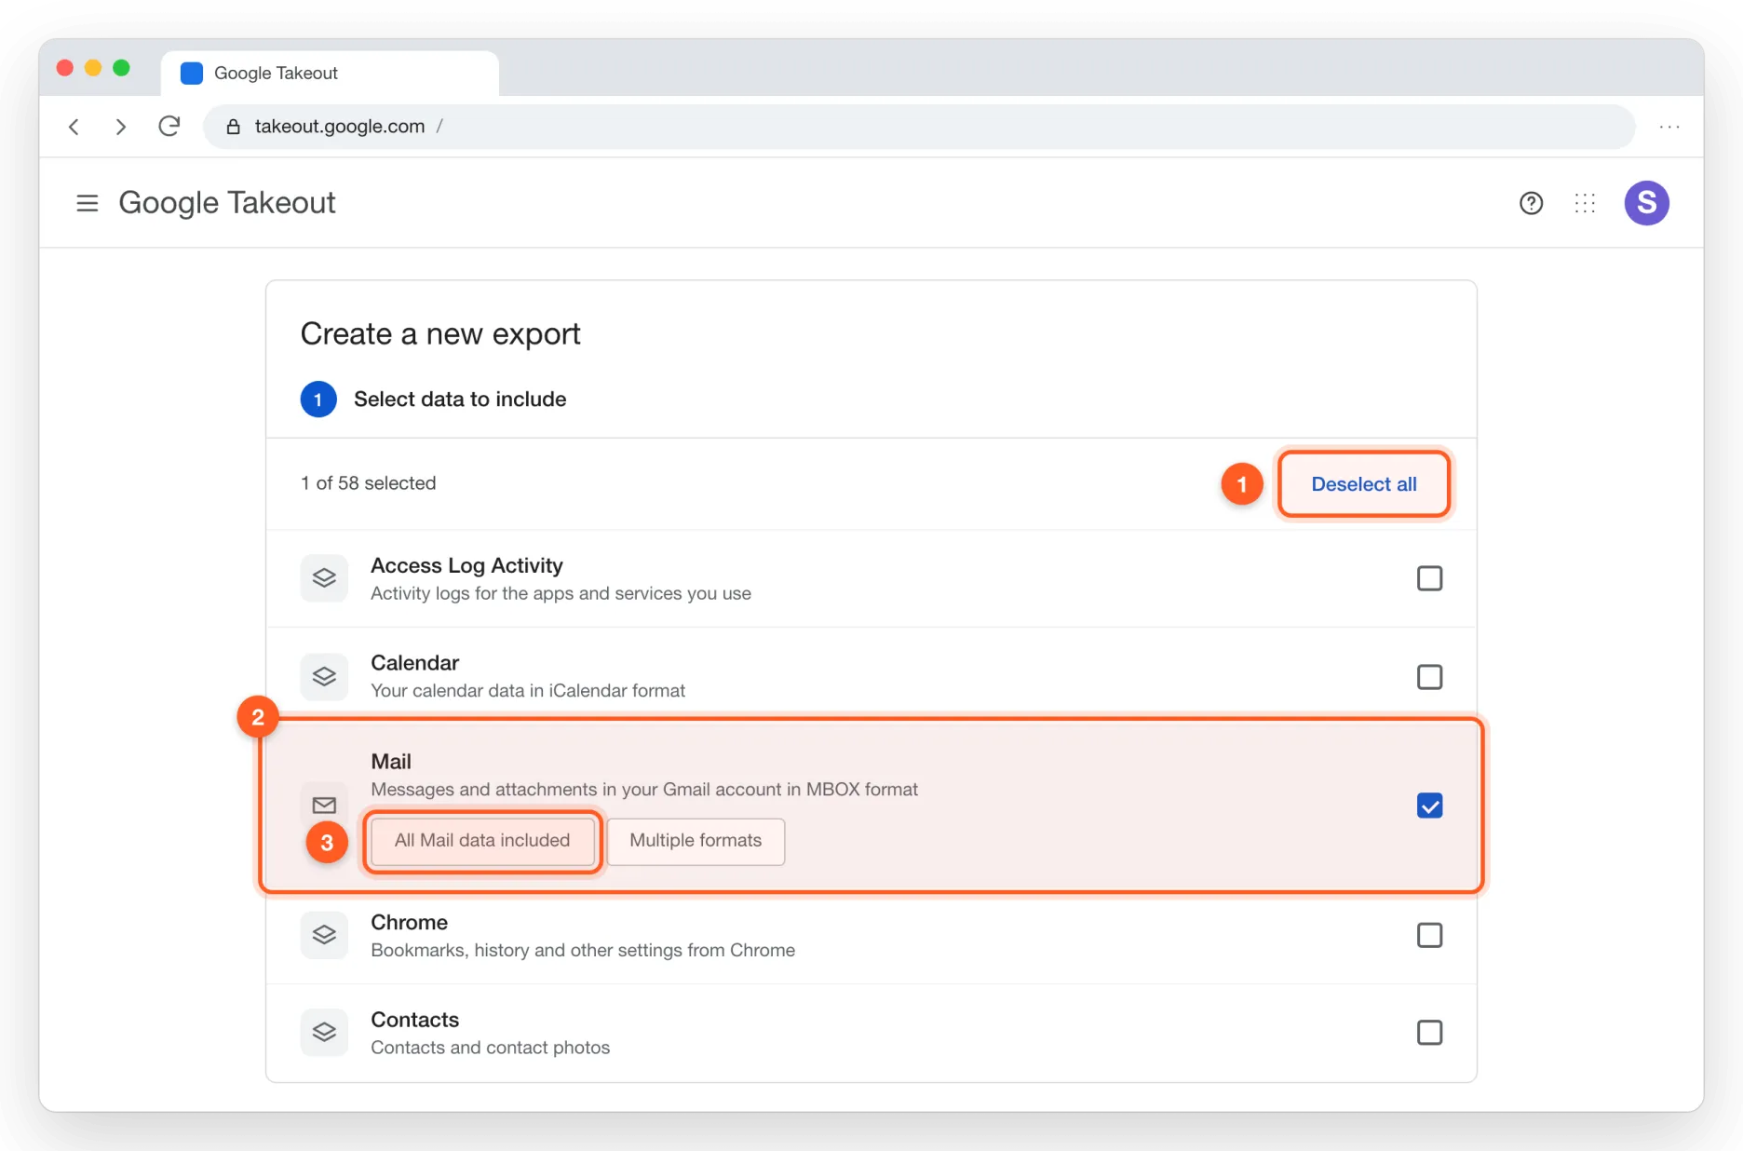
Task: Click 'Your calendar data in iCalendar format'
Action: coord(528,691)
